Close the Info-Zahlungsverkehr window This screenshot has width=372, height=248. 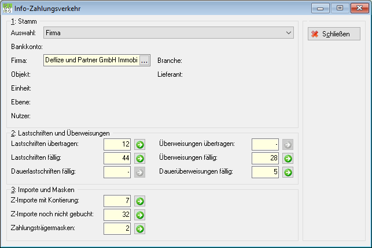[359, 8]
